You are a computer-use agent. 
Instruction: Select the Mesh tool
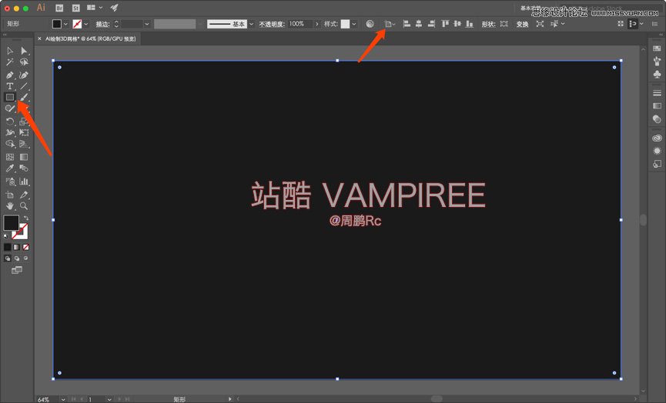click(x=10, y=157)
